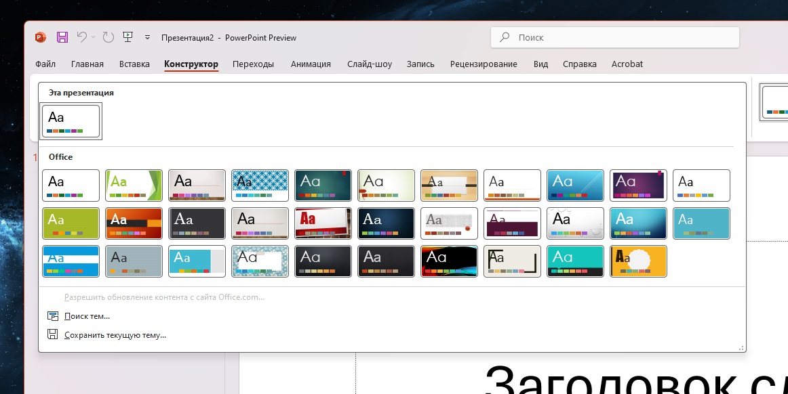Open the Customize Quick Access Toolbar dropdown
788x394 pixels.
point(147,38)
